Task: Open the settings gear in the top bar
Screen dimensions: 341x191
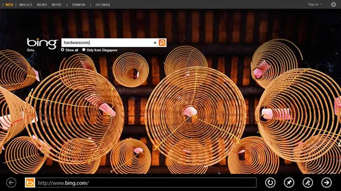Action: 333,4
